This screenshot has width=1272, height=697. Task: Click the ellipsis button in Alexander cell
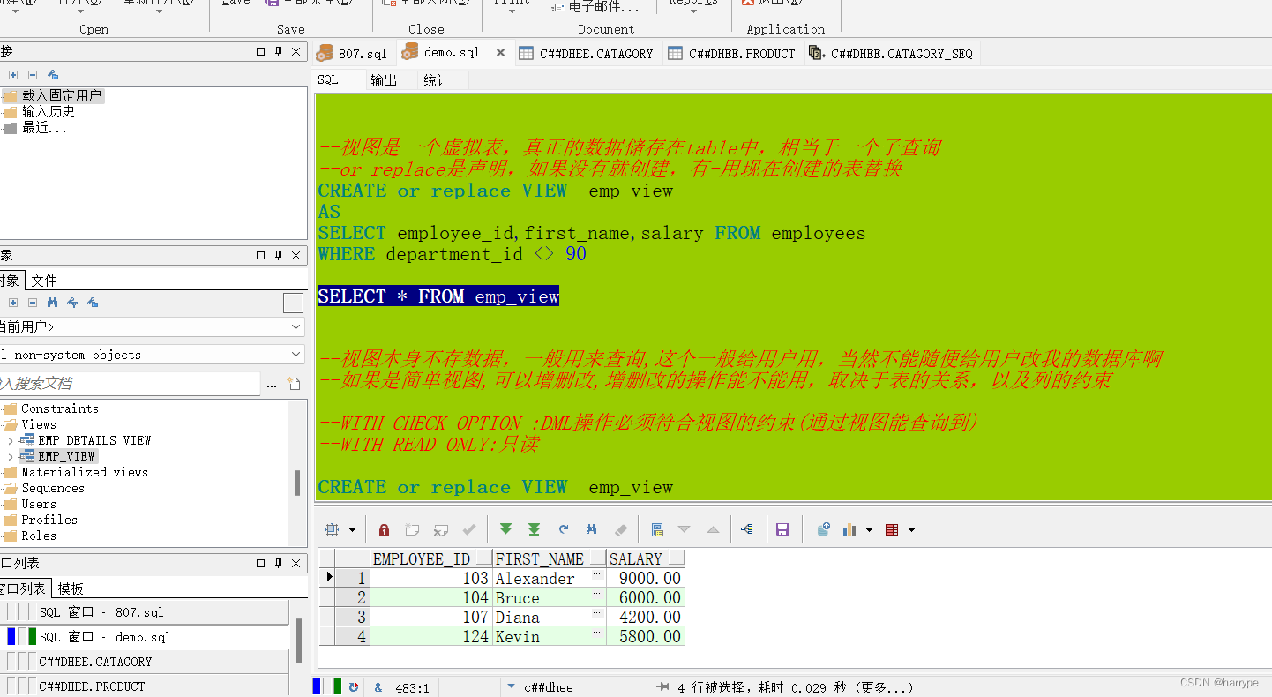coord(596,574)
